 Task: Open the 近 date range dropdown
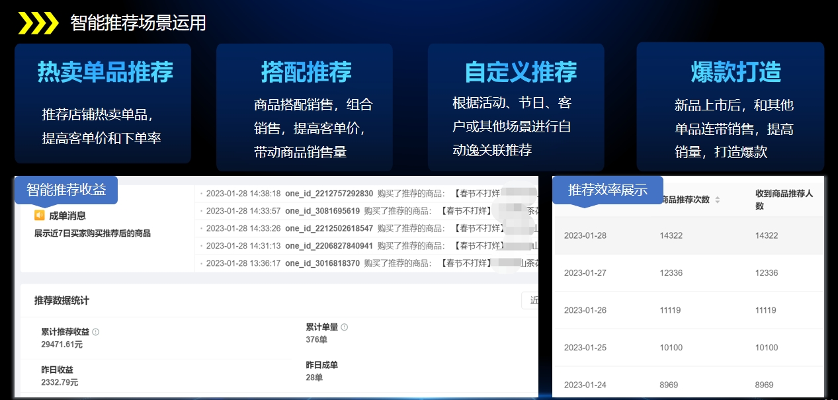coord(530,300)
